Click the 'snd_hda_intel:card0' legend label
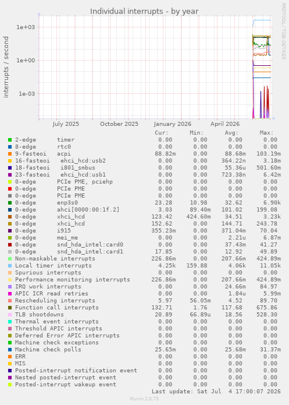Image resolution: width=289 pixels, height=405 pixels. point(90,245)
